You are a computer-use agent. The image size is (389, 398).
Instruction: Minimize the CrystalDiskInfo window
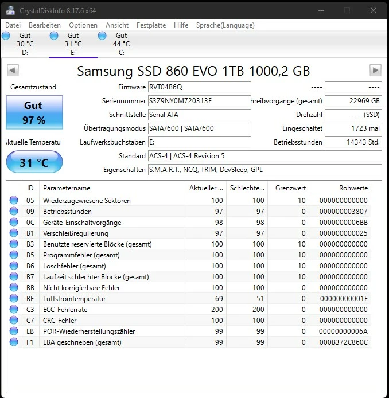321,10
